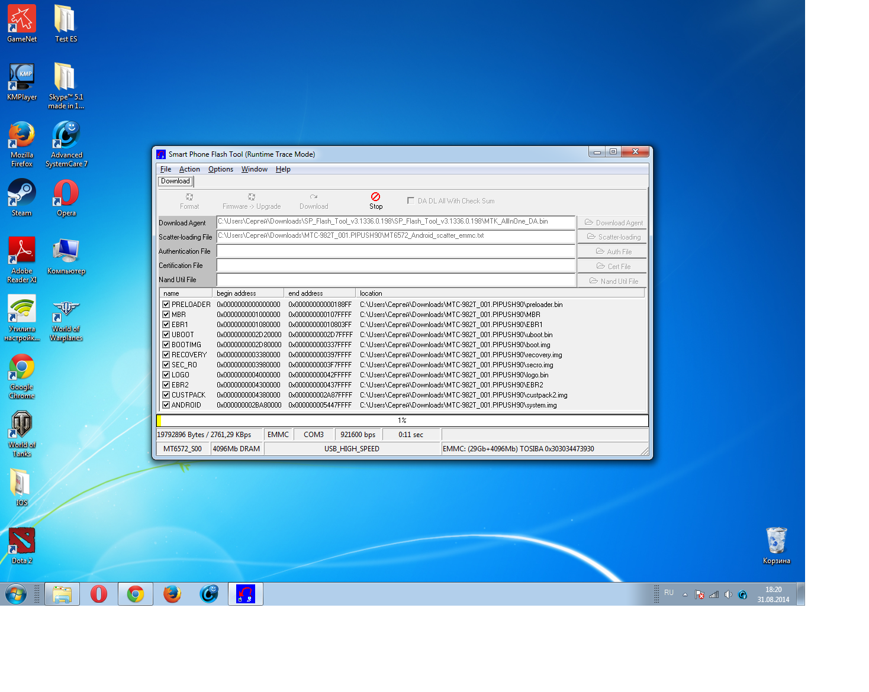Click the 'begin address' column header
869x692 pixels.
click(x=248, y=293)
